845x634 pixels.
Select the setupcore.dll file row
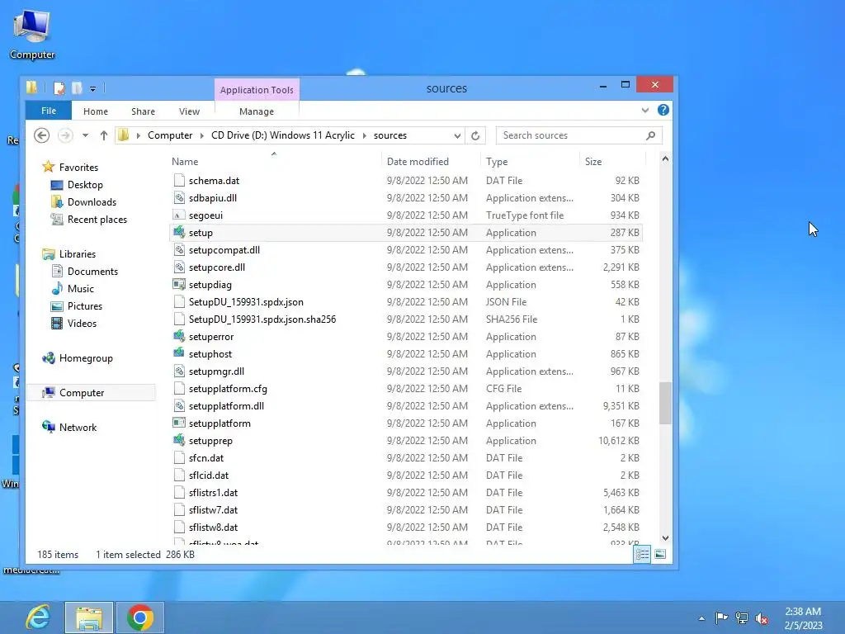(406, 267)
